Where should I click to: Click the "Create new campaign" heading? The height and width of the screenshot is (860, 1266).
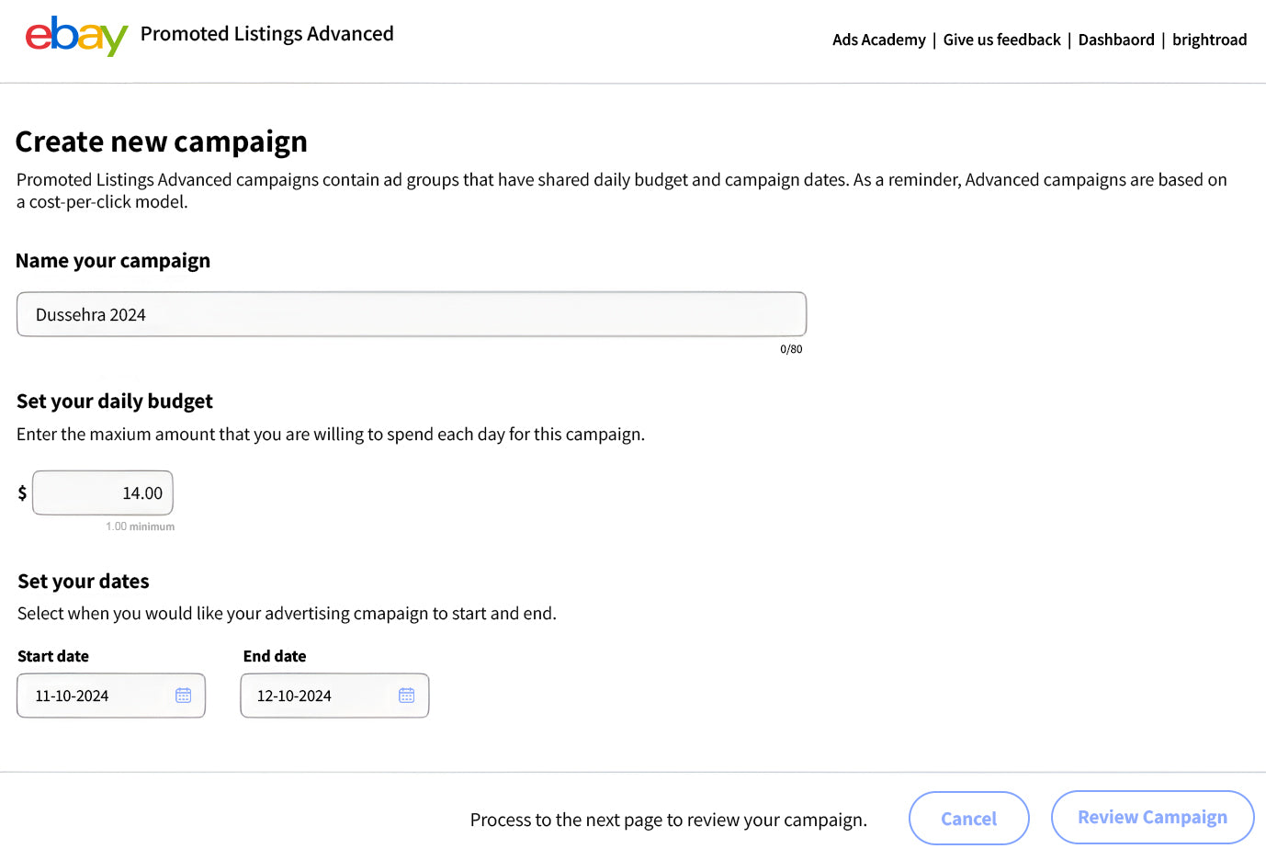tap(162, 141)
